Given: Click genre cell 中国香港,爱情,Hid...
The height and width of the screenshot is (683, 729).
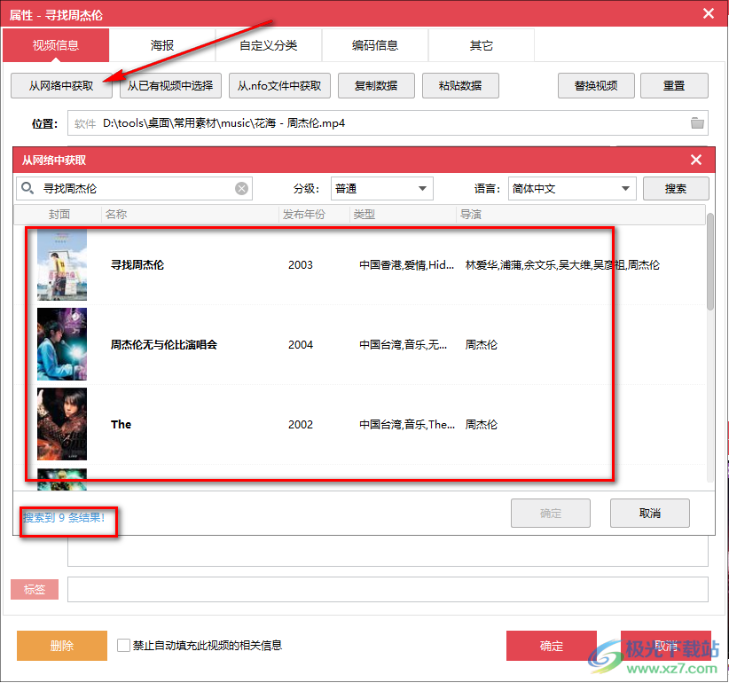Looking at the screenshot, I should [x=407, y=265].
